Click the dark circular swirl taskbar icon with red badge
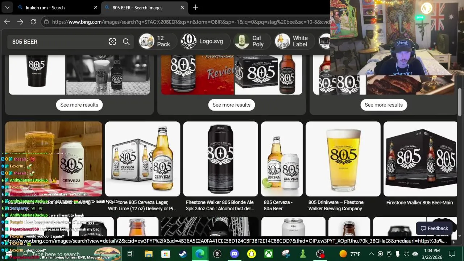Screen dimensions: 464x261 (x=320, y=254)
